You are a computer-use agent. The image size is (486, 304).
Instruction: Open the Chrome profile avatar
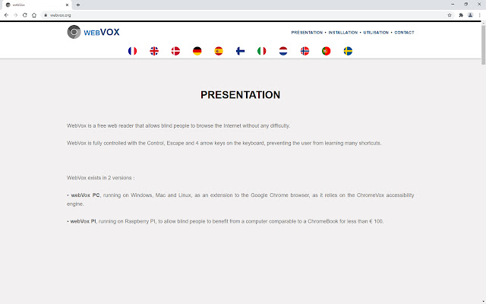(x=470, y=15)
